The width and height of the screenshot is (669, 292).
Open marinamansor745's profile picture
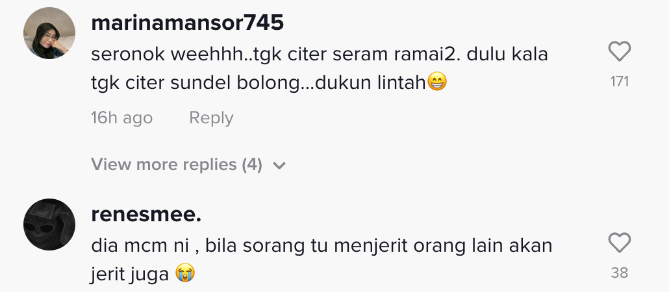(x=49, y=33)
